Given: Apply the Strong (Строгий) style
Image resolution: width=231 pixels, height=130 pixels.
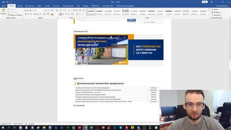Looking at the screenshot, I should 169,12.
